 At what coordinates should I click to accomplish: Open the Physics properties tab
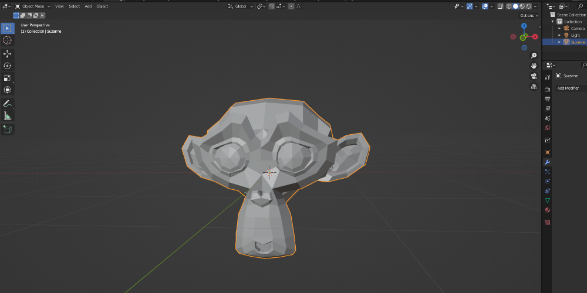547,181
